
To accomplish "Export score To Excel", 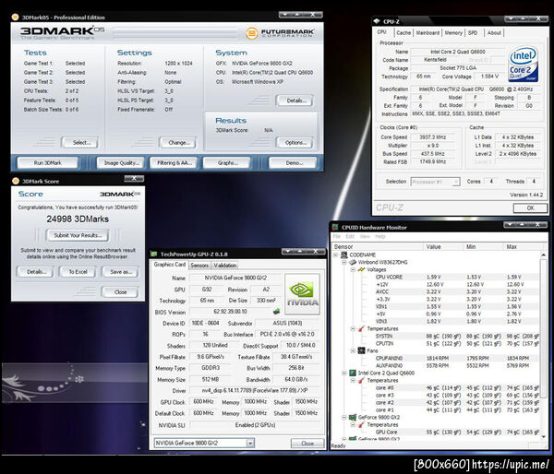I will tap(78, 272).
